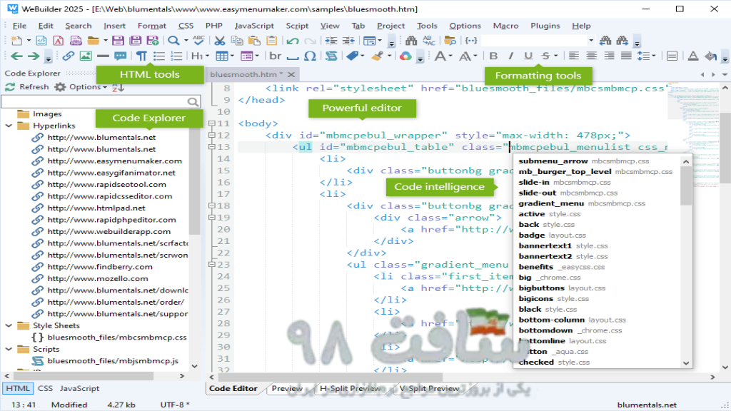Viewport: 731px width, 411px height.
Task: Click the Replace AB-AC icon
Action: tap(429, 41)
